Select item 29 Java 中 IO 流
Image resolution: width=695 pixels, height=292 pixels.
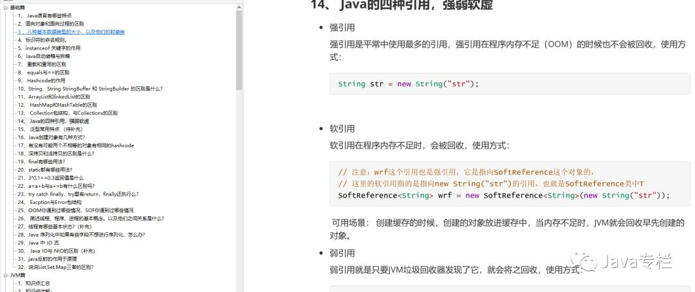(38, 243)
